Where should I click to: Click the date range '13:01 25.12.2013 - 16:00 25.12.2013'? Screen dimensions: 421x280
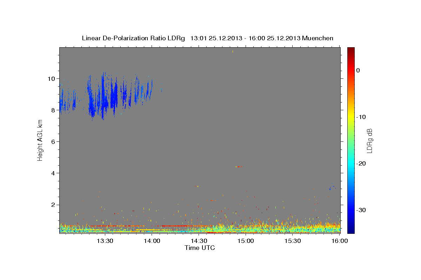click(x=245, y=38)
